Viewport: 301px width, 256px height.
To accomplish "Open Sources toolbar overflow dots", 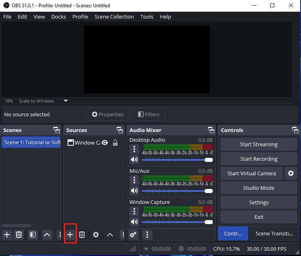I will coord(123,235).
